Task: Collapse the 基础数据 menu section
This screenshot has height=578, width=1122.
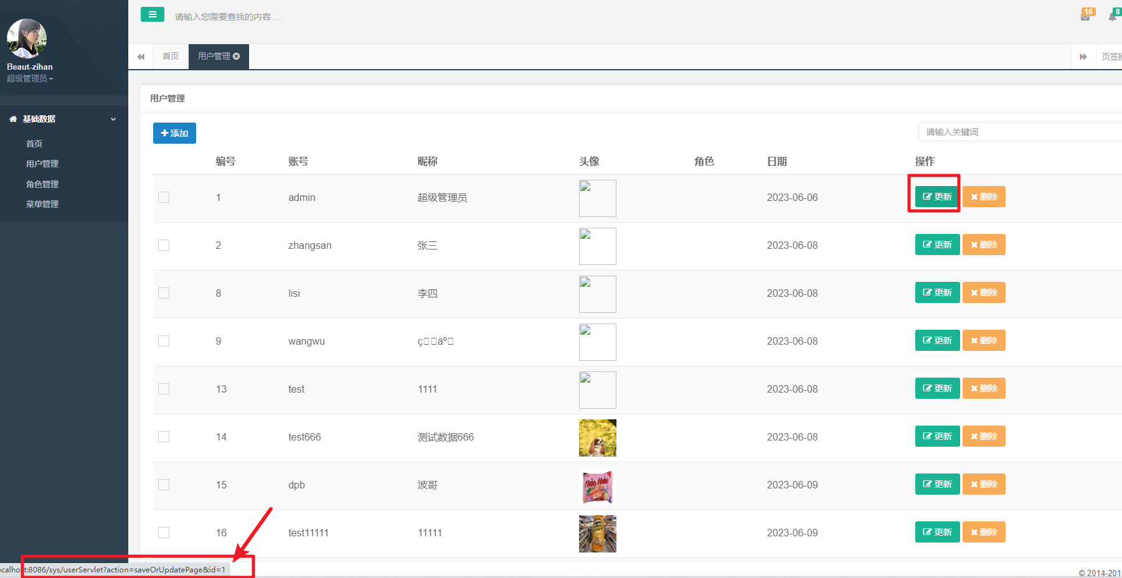Action: click(64, 119)
